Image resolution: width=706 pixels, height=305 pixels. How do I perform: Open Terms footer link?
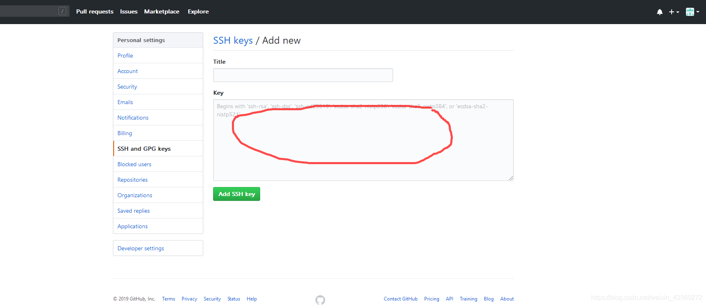pyautogui.click(x=169, y=299)
